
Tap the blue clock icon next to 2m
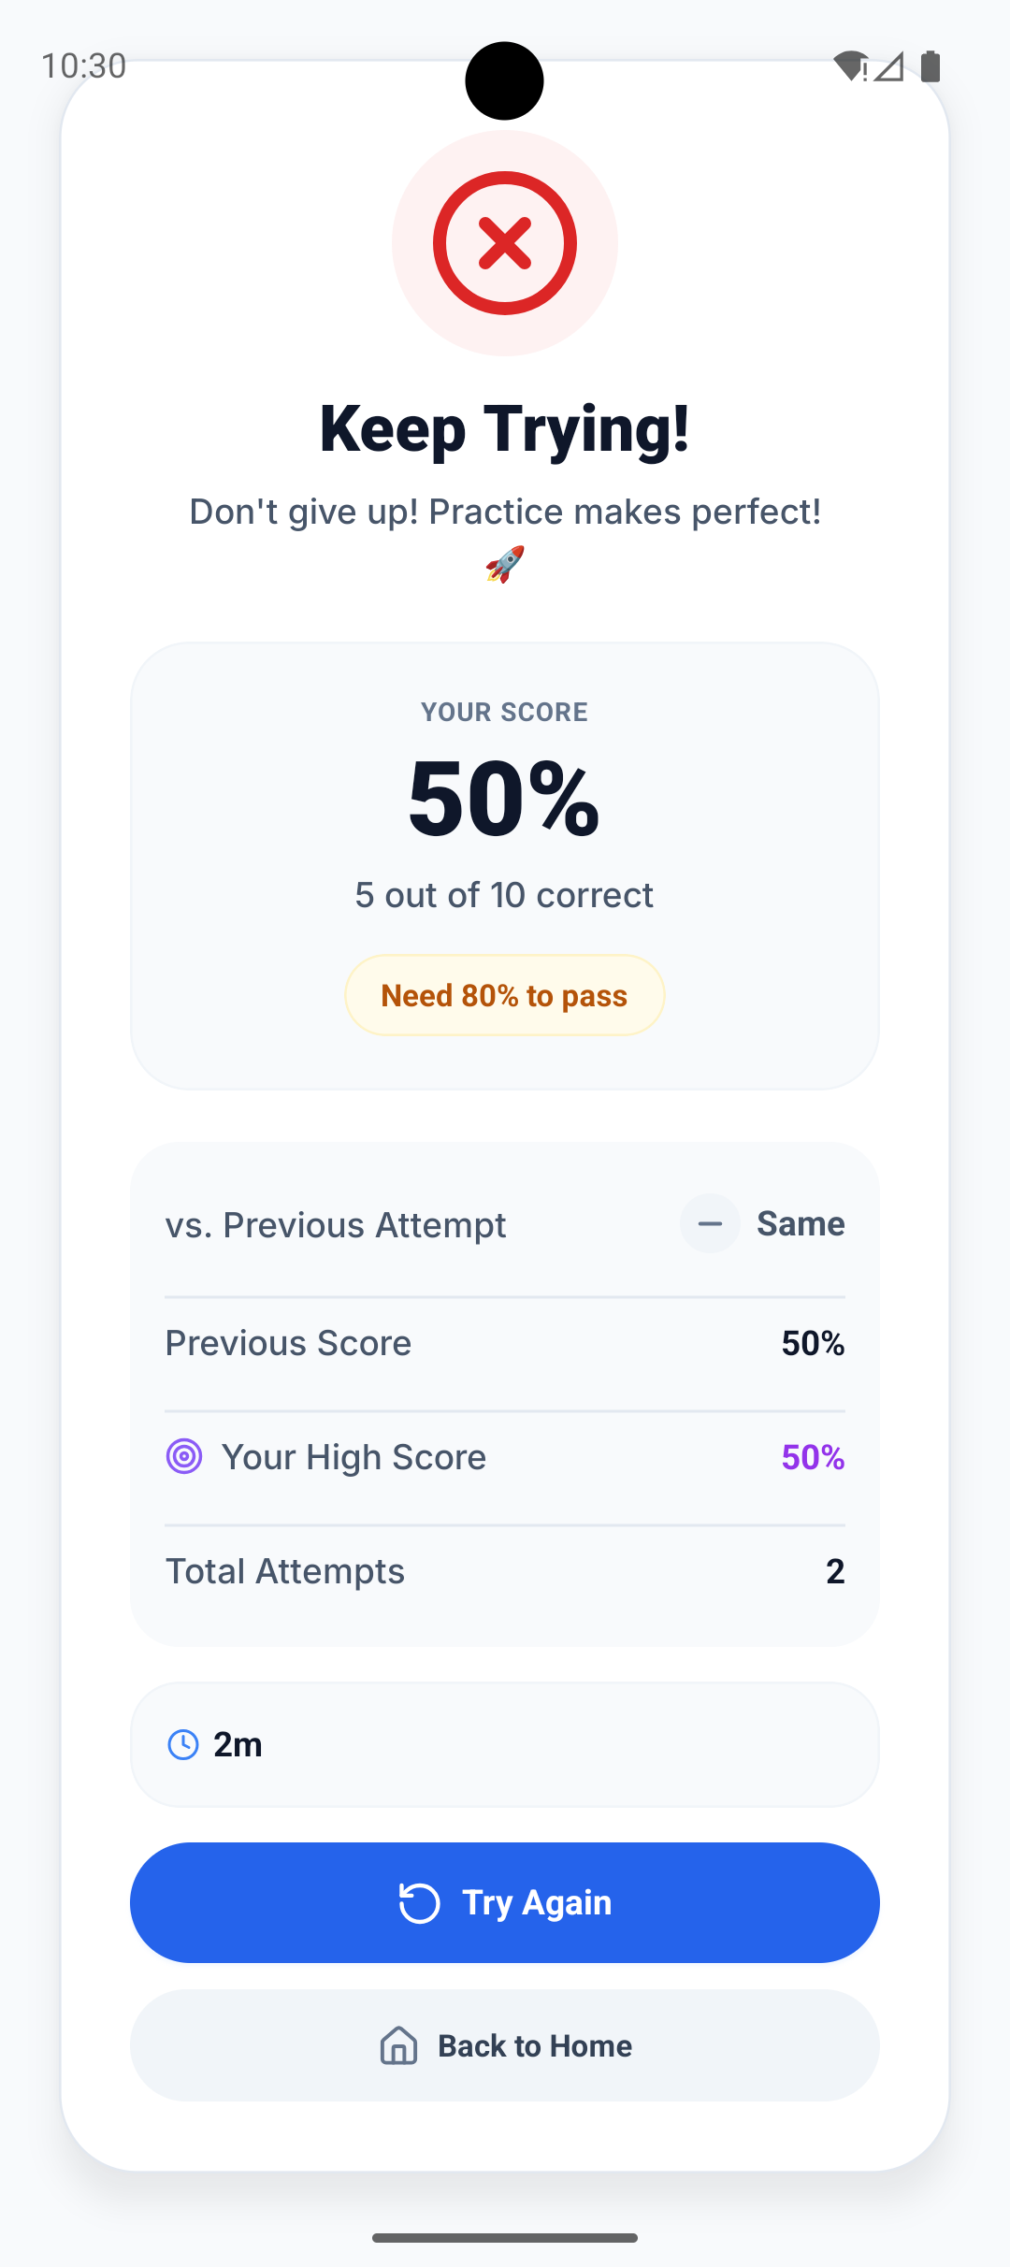pos(184,1743)
